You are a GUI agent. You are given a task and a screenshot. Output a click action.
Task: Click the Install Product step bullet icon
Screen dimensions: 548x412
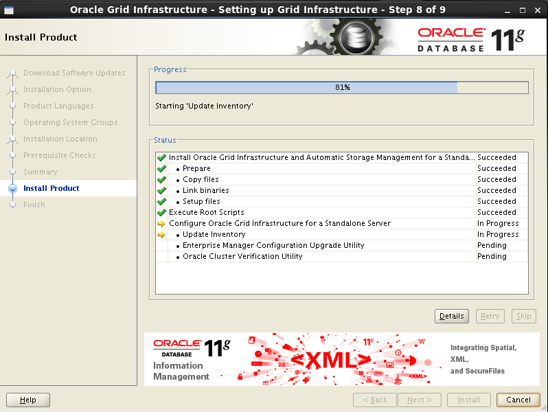[x=12, y=188]
